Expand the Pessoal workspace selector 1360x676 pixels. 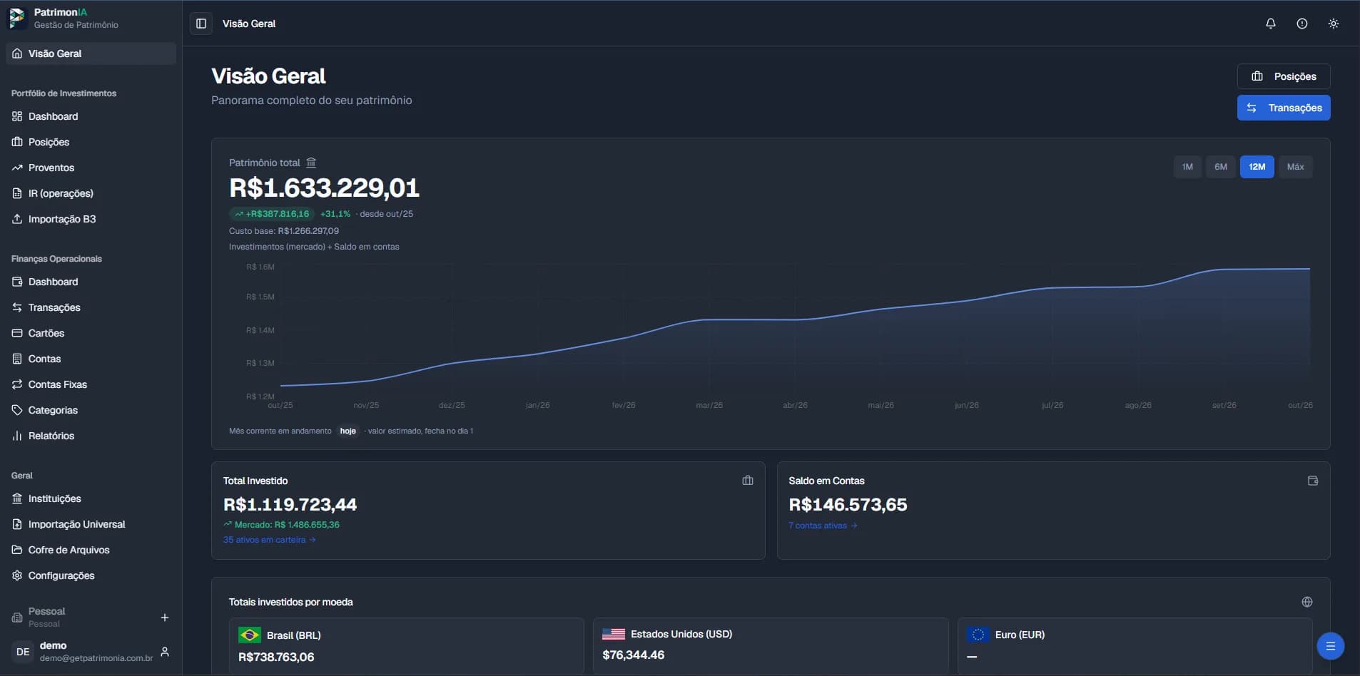pos(81,618)
